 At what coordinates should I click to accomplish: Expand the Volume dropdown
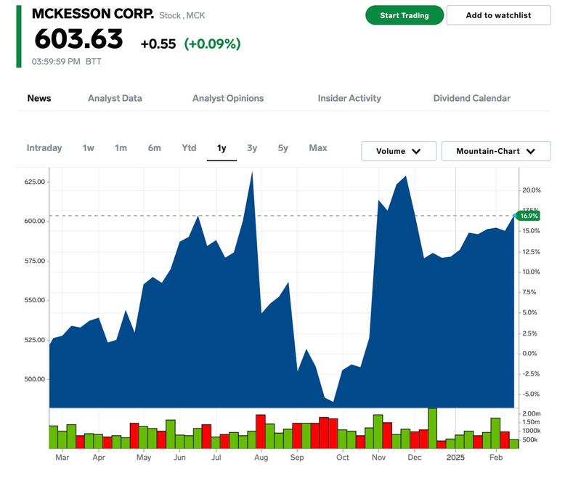pyautogui.click(x=399, y=151)
